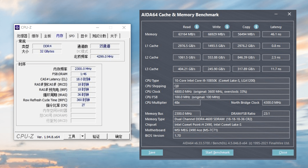Click the CAS# Latency 18.0 时钟 value
The image size is (308, 168).
click(x=83, y=79)
